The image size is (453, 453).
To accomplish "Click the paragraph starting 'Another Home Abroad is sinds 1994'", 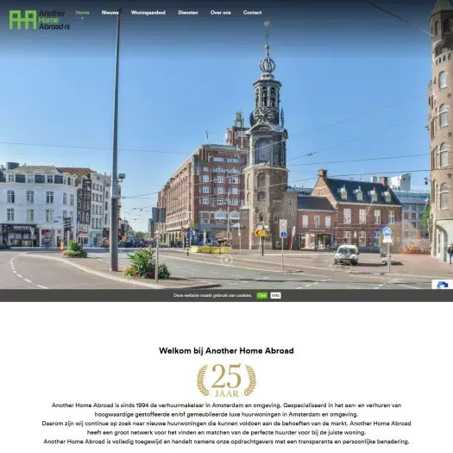I will coord(226,410).
